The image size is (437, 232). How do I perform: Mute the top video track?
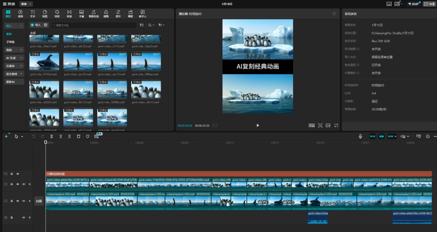[x=23, y=184]
